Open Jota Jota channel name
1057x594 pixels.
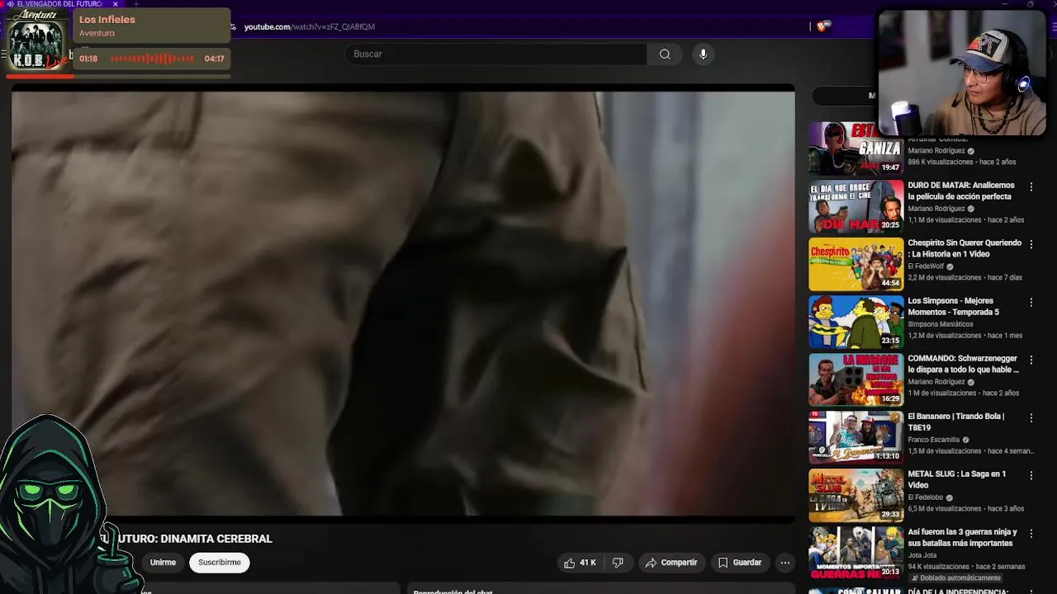(x=922, y=555)
